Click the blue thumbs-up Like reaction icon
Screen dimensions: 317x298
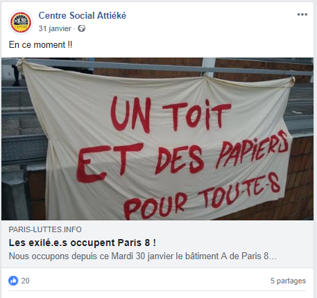click(13, 281)
